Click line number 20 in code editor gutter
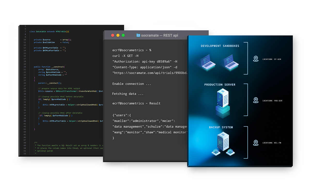Image resolution: width=310 pixels, height=182 pixels. click(25, 67)
